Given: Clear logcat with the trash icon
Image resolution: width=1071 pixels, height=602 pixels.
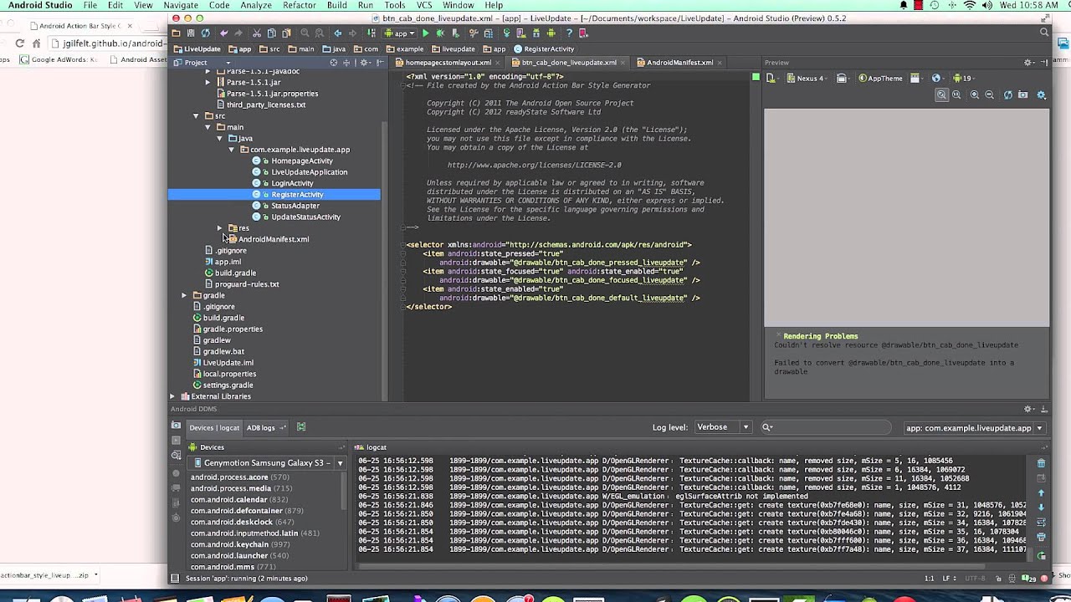Looking at the screenshot, I should (x=1041, y=462).
